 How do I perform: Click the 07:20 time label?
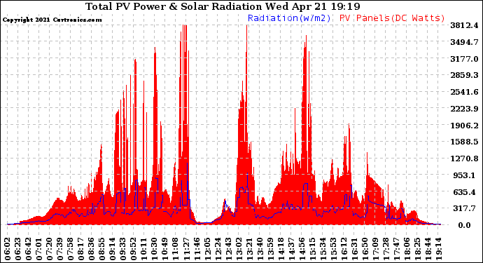49,248
